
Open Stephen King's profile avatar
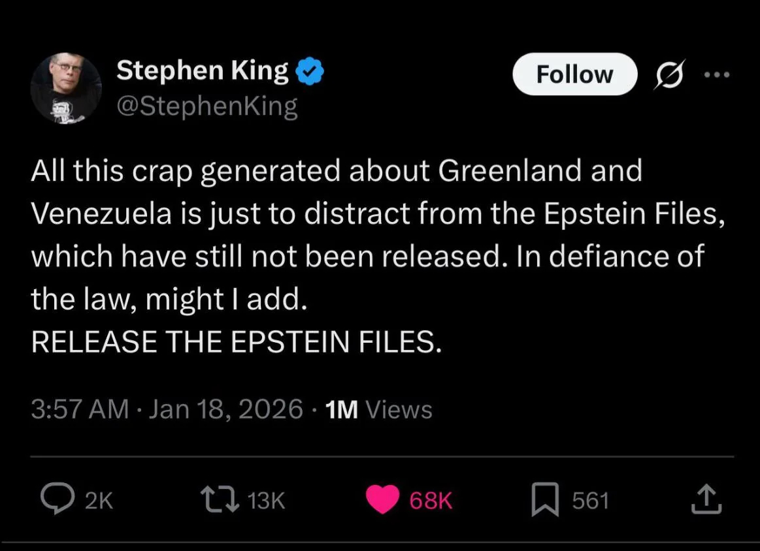point(66,89)
